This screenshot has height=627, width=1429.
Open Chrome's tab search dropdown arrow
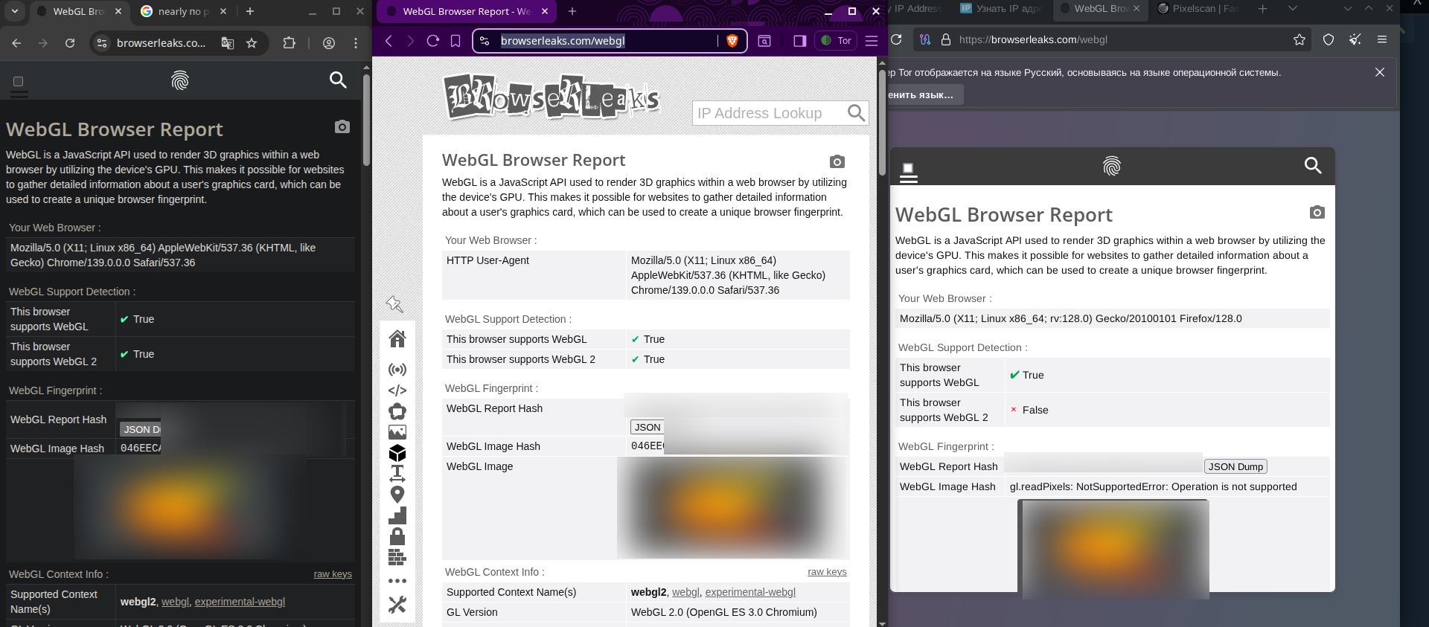(15, 11)
